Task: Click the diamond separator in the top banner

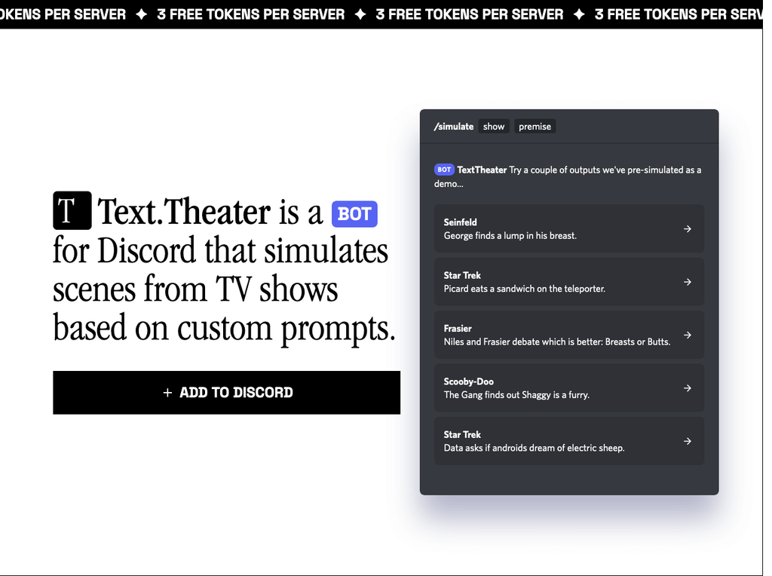Action: (141, 14)
